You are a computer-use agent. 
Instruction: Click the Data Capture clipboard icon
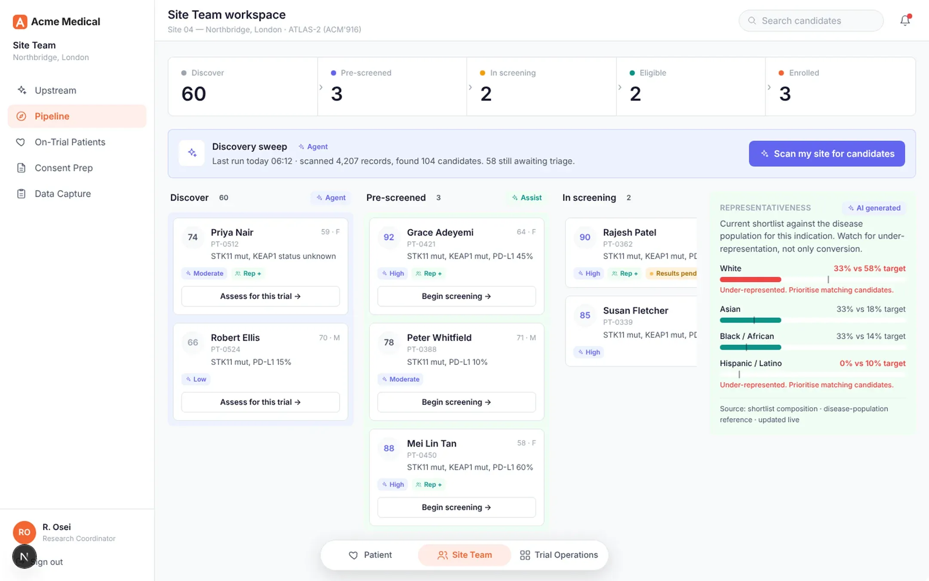tap(21, 194)
